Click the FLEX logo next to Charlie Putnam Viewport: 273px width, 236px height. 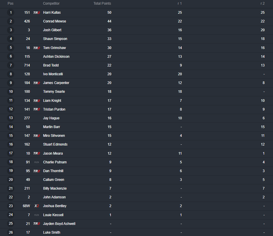point(36,162)
